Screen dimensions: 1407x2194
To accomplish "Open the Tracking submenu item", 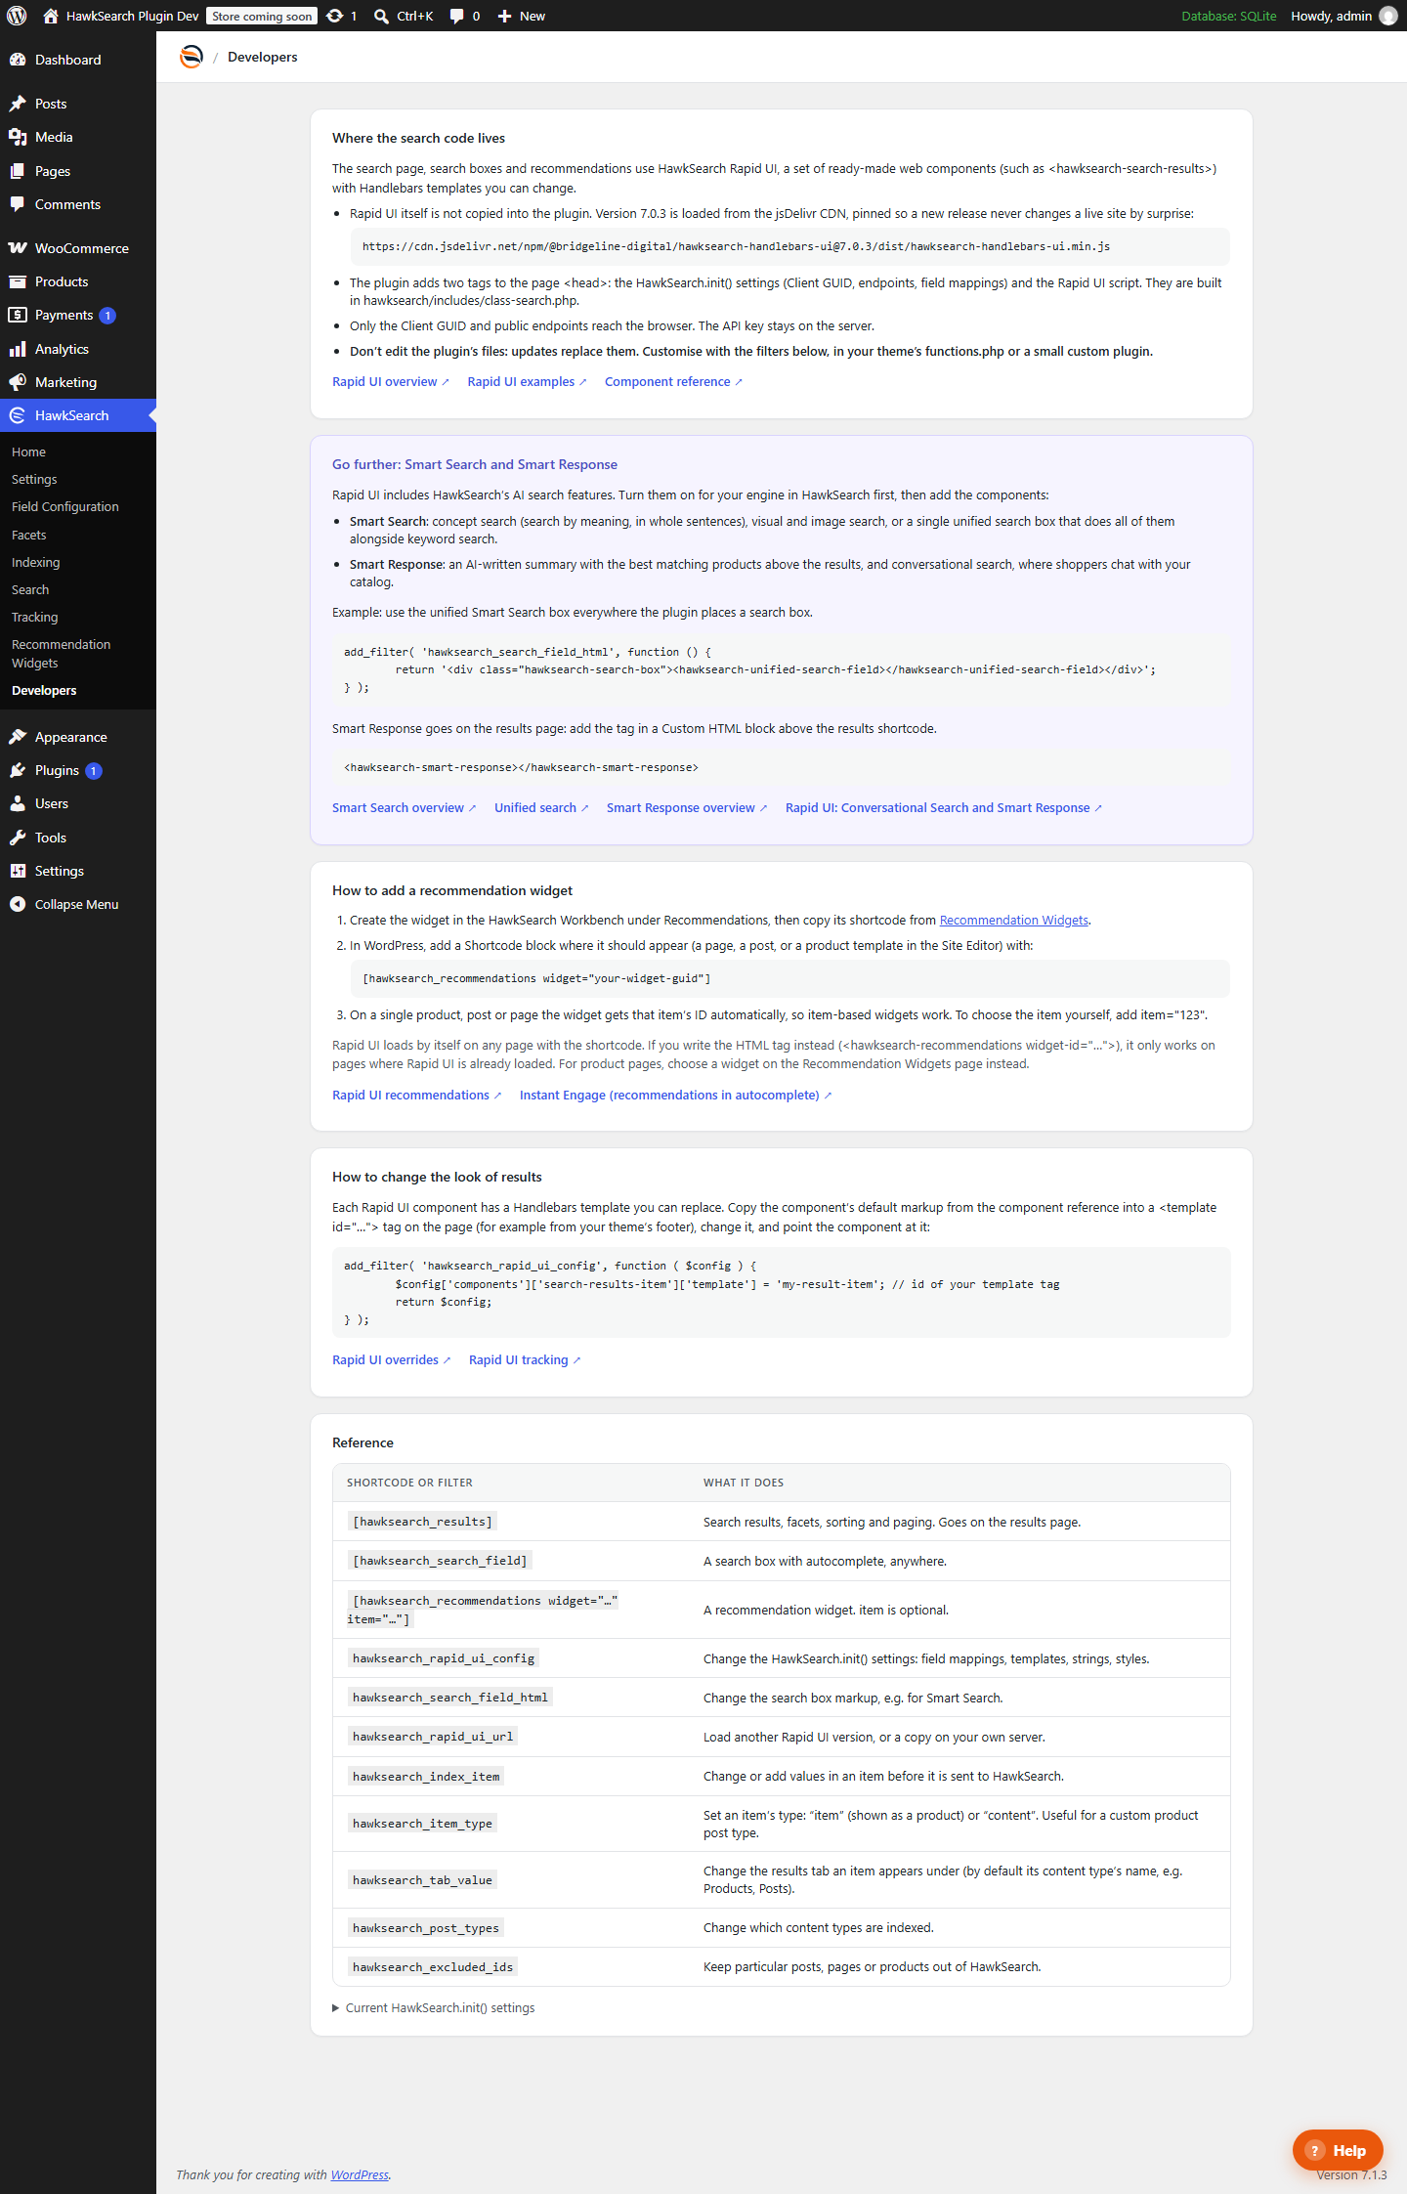I will click(x=35, y=617).
